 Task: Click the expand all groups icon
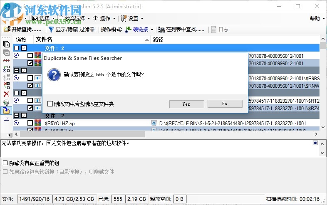(6, 44)
